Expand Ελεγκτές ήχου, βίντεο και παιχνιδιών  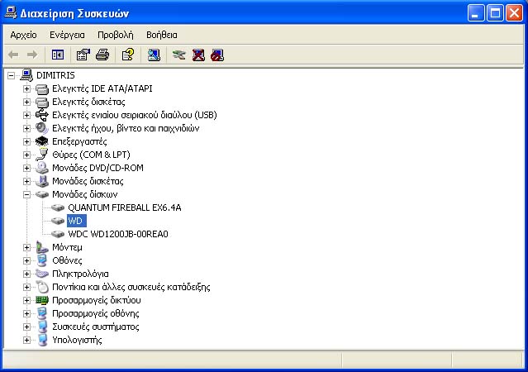click(x=26, y=128)
